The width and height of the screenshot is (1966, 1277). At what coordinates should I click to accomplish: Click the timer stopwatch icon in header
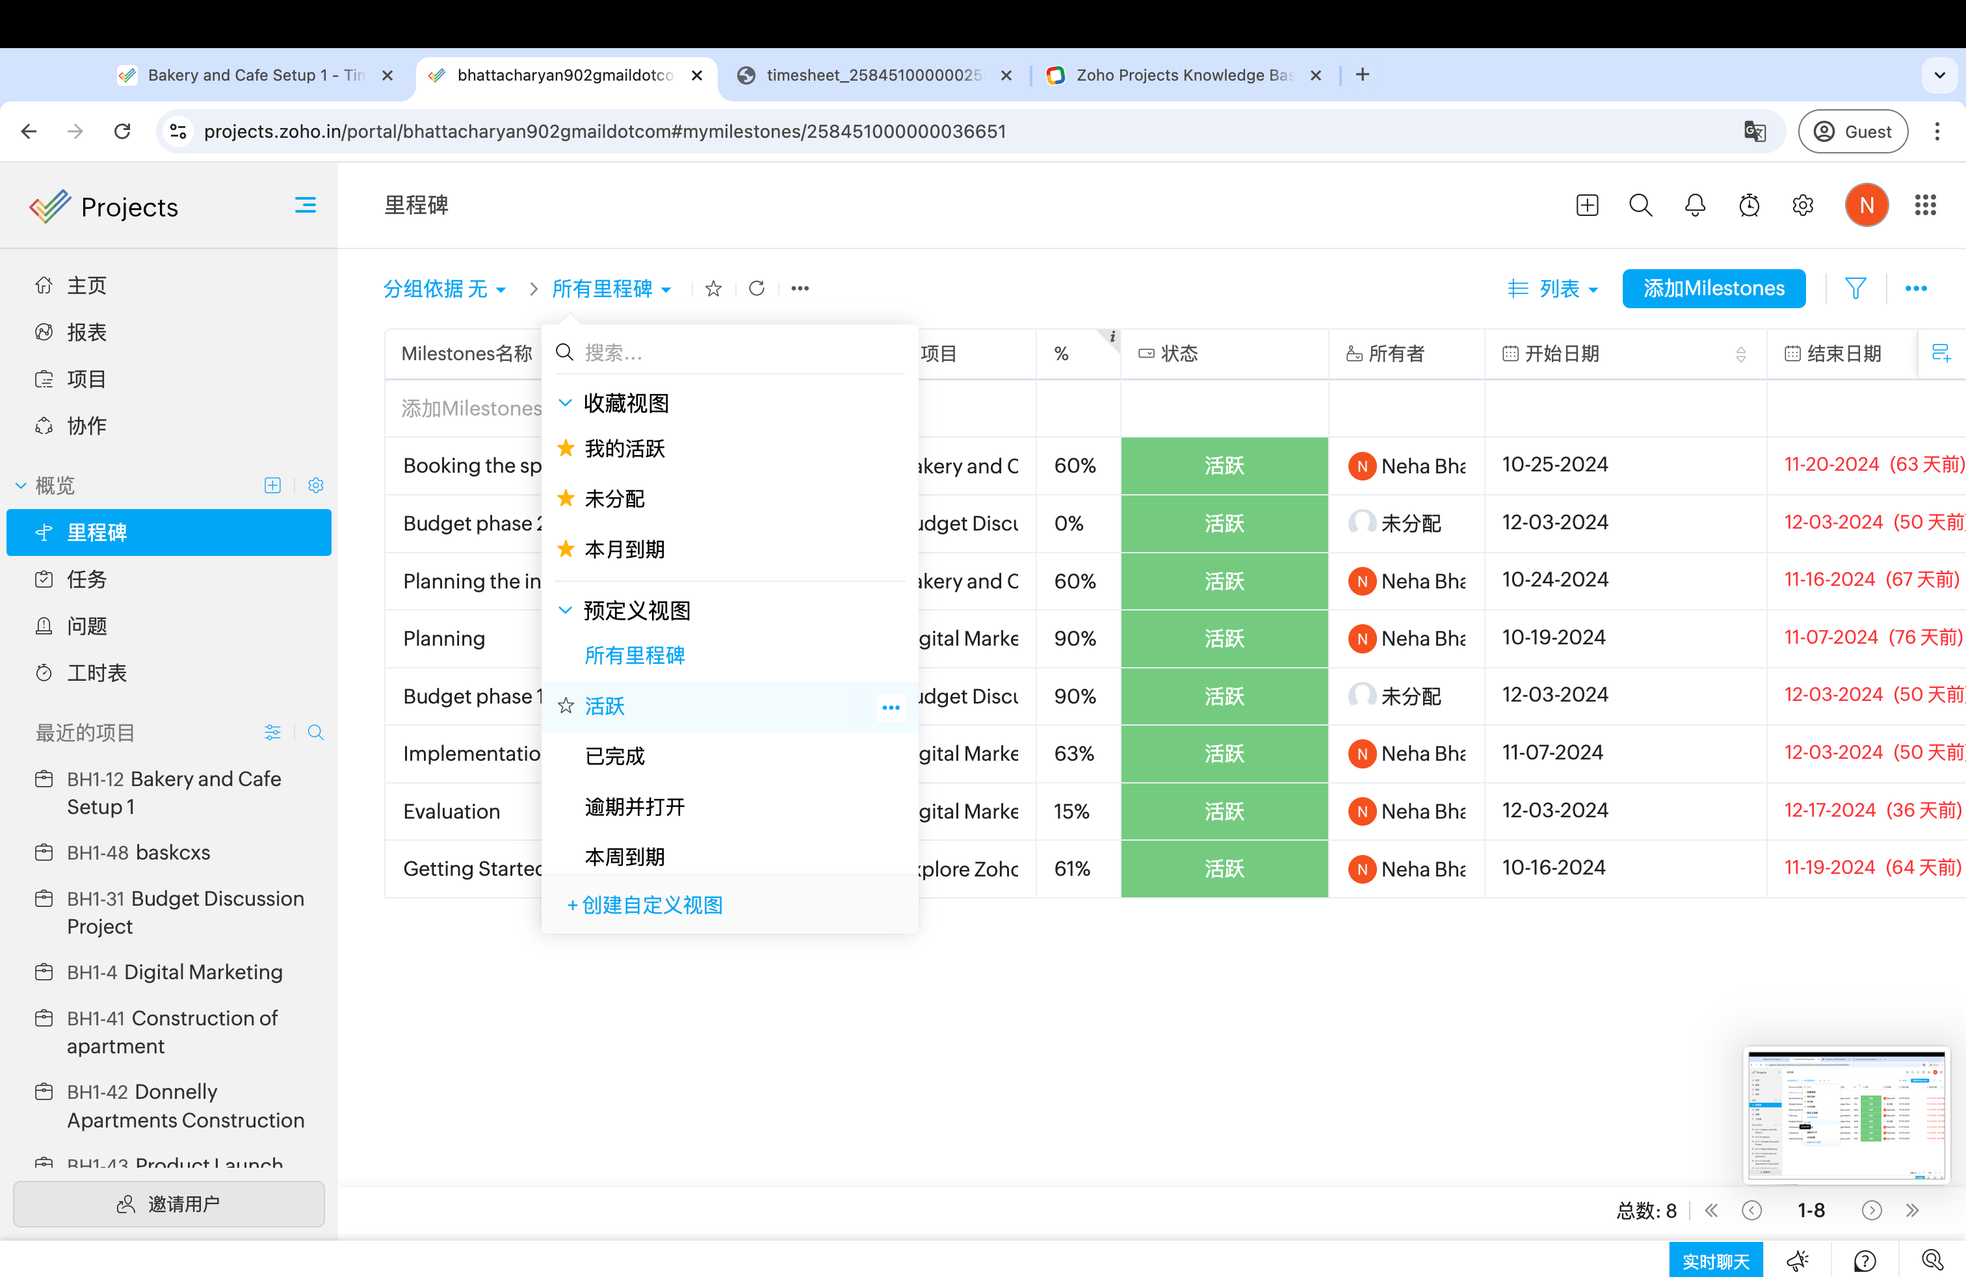1749,205
